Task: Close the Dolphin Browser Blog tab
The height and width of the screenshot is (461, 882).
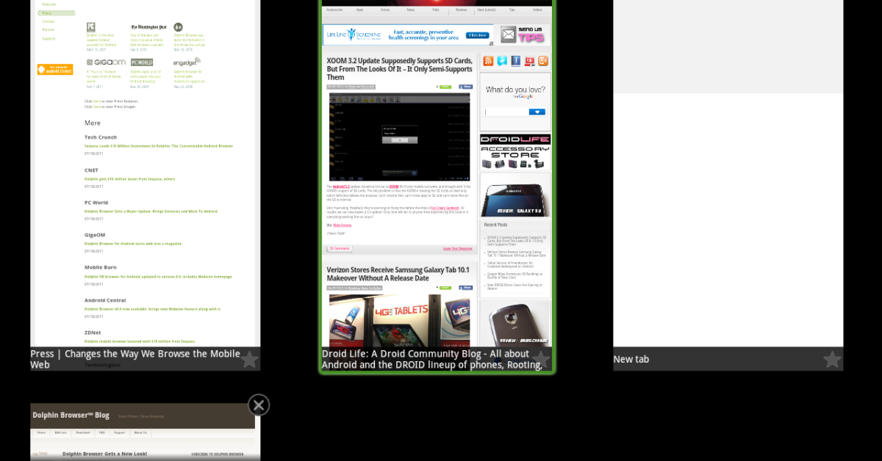Action: point(259,405)
